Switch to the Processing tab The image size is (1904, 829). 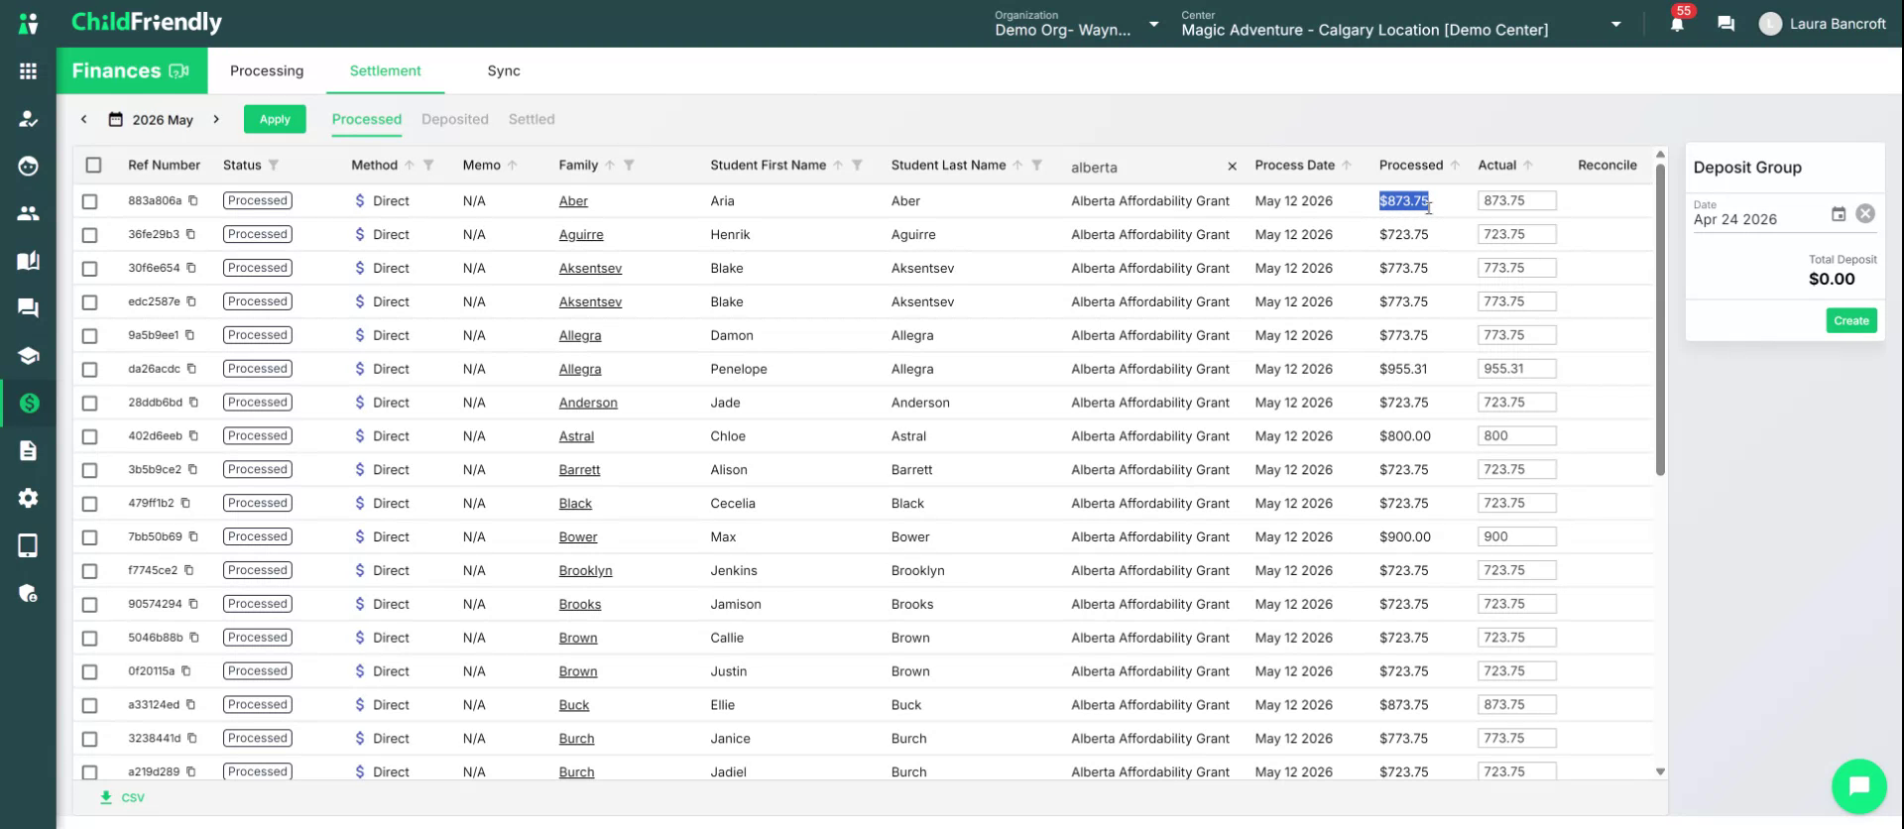click(267, 70)
